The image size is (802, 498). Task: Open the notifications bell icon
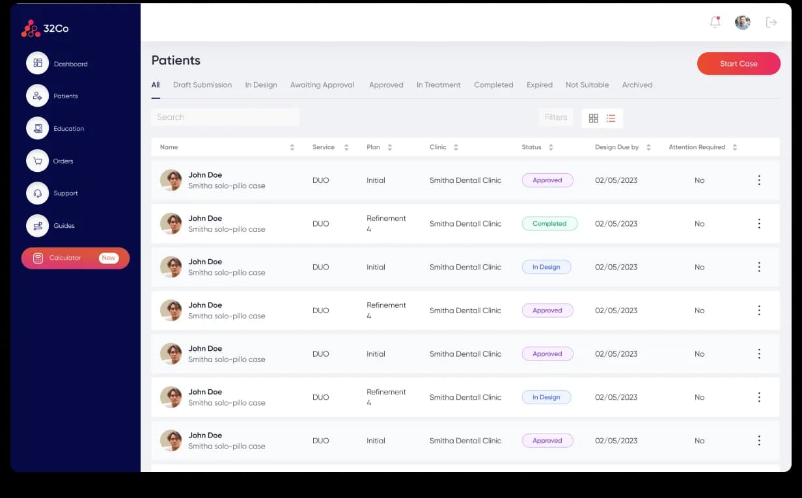coord(715,22)
